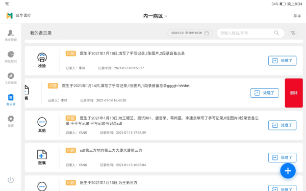Open the 病区概况 pie chart section
Viewport: 306px width, 191px height.
click(x=11, y=57)
